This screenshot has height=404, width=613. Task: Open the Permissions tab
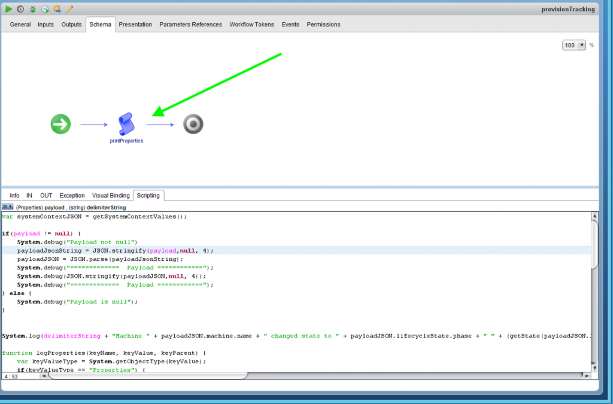point(323,25)
